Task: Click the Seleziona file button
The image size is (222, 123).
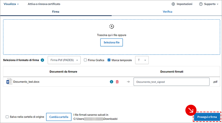Action: [x=112, y=42]
